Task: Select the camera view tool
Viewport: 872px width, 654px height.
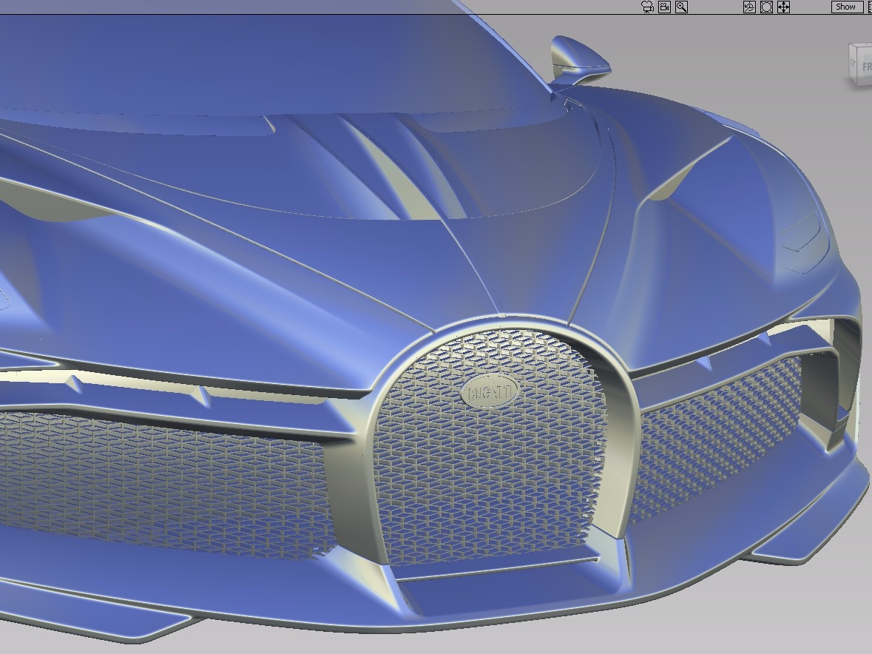Action: coord(646,7)
